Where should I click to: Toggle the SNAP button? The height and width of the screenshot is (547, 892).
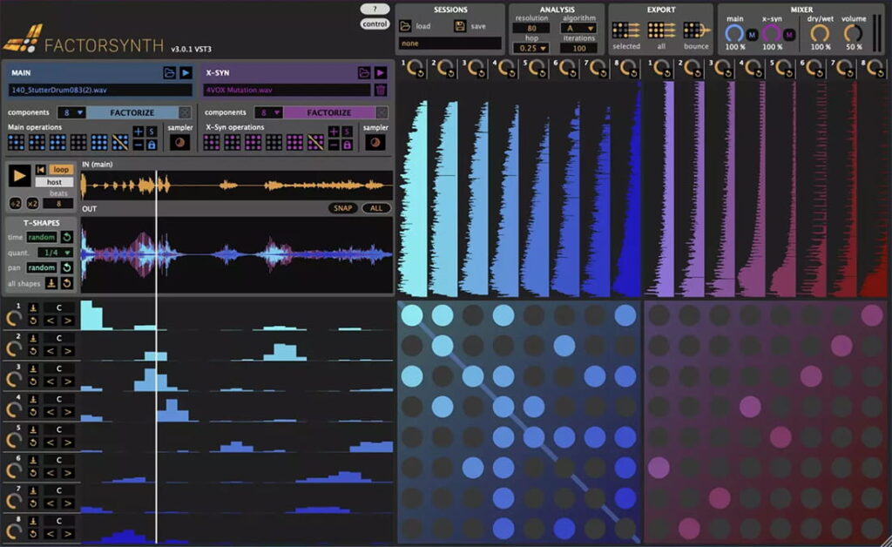(x=342, y=208)
